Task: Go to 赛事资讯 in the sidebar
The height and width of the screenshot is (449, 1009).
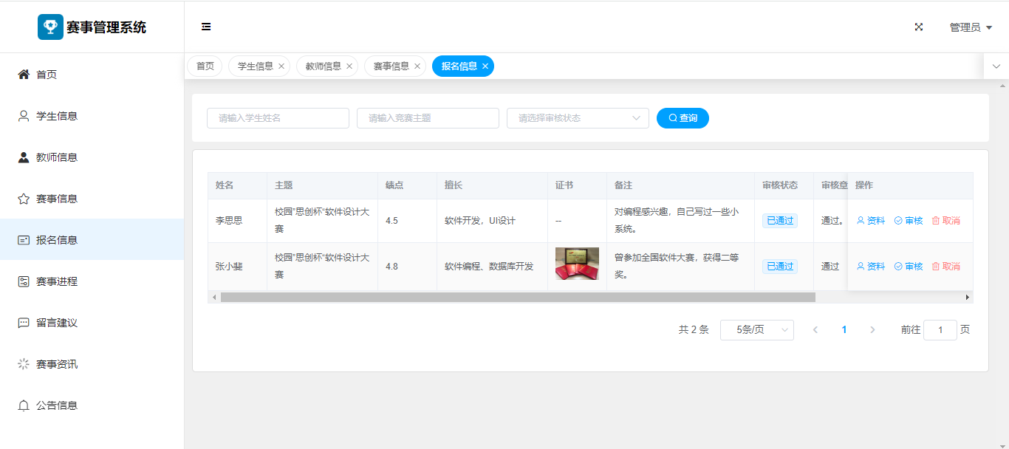Action: [x=57, y=364]
